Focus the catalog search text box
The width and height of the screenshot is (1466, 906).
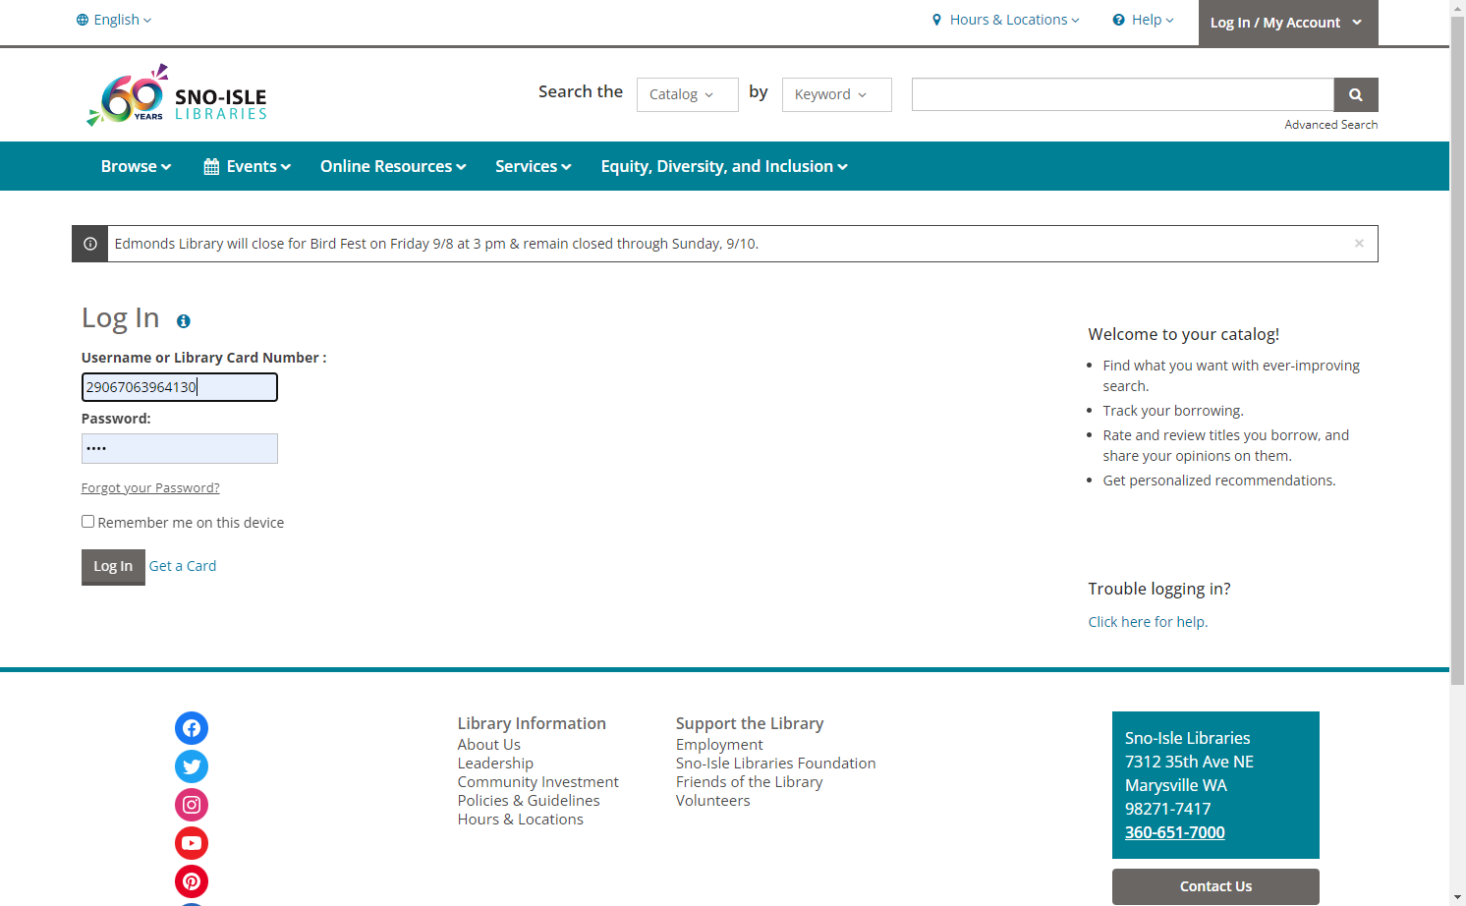(1123, 94)
